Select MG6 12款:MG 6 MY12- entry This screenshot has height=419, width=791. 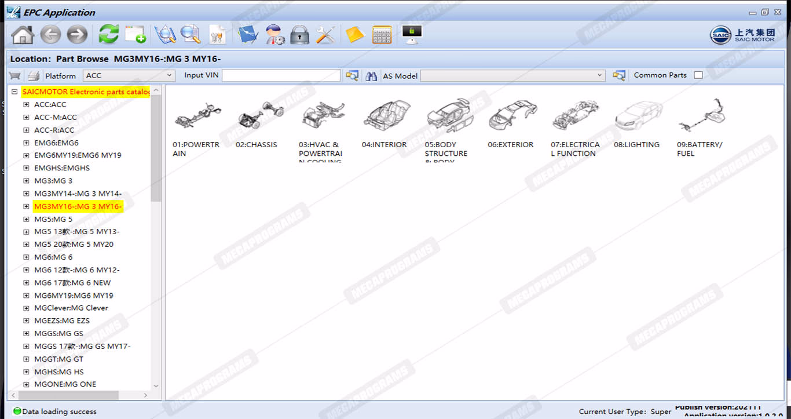pyautogui.click(x=76, y=270)
